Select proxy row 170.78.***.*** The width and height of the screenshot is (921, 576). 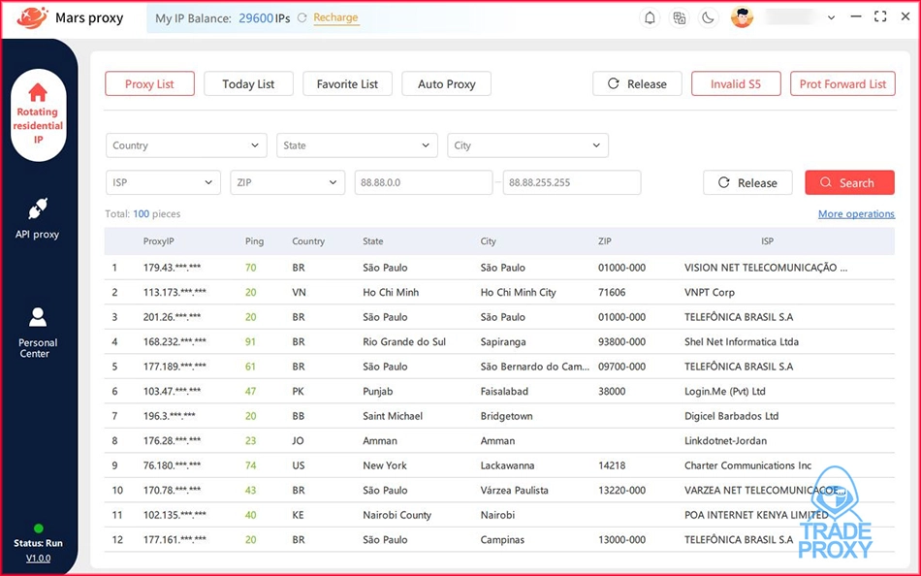[499, 490]
